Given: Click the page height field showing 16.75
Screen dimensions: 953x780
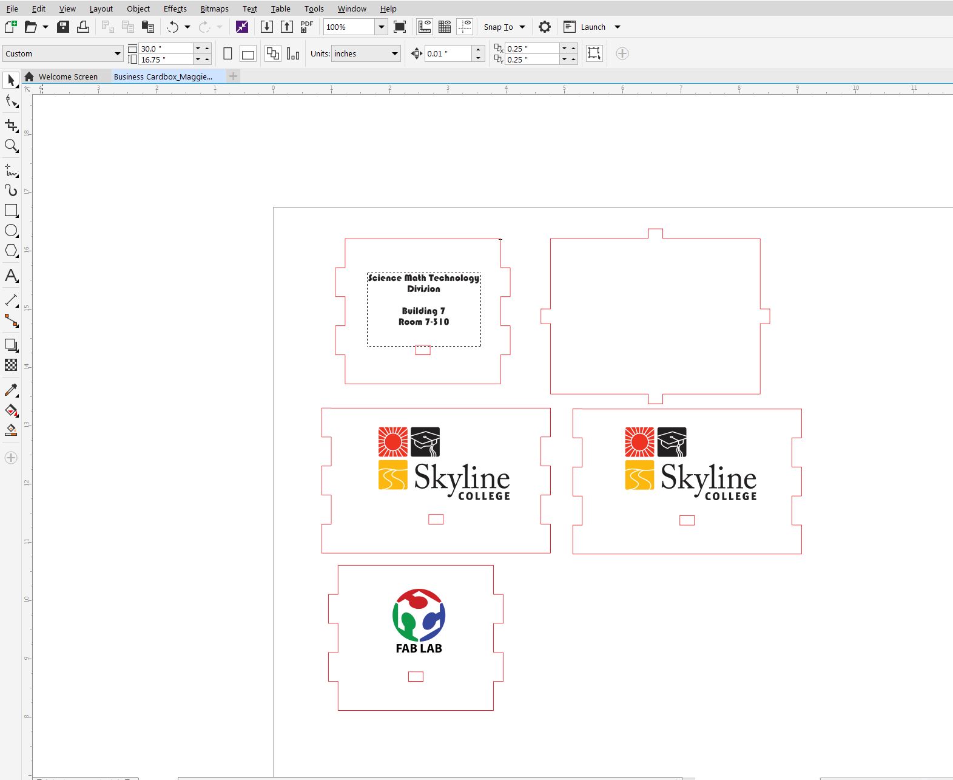Looking at the screenshot, I should pyautogui.click(x=166, y=59).
